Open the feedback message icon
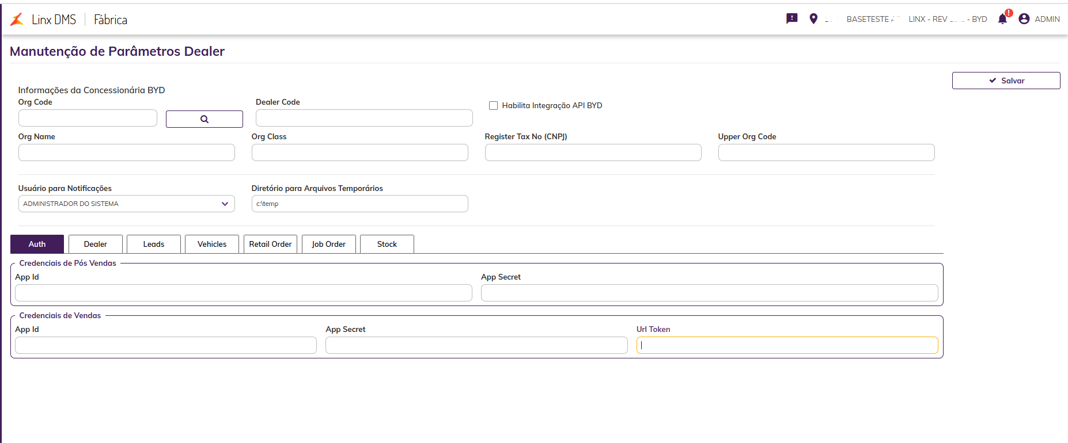1068x443 pixels. point(792,19)
